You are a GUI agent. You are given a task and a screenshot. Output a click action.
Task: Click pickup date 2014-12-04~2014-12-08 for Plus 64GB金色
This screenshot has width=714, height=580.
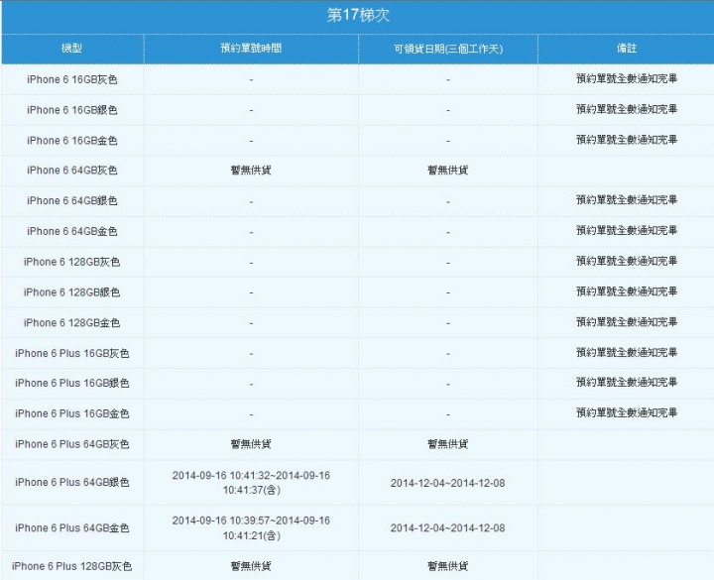[x=448, y=528]
